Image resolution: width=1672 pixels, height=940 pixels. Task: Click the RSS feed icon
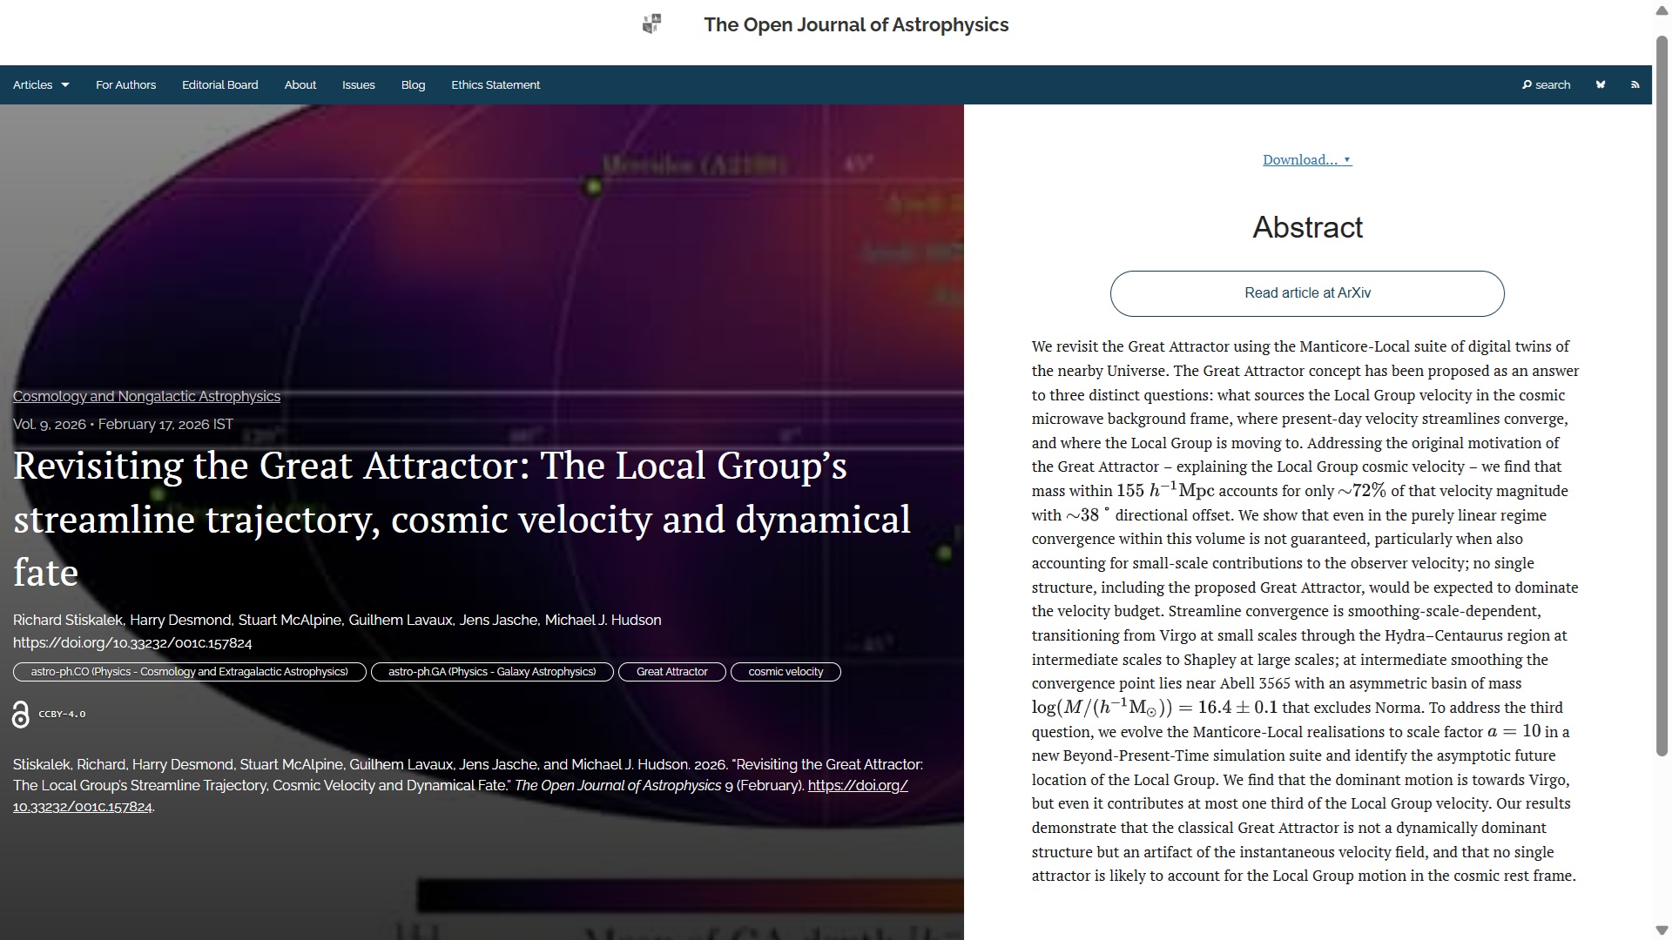[1635, 84]
